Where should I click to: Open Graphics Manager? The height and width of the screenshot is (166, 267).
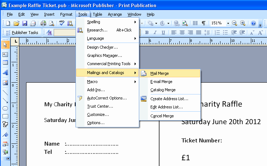[107, 55]
